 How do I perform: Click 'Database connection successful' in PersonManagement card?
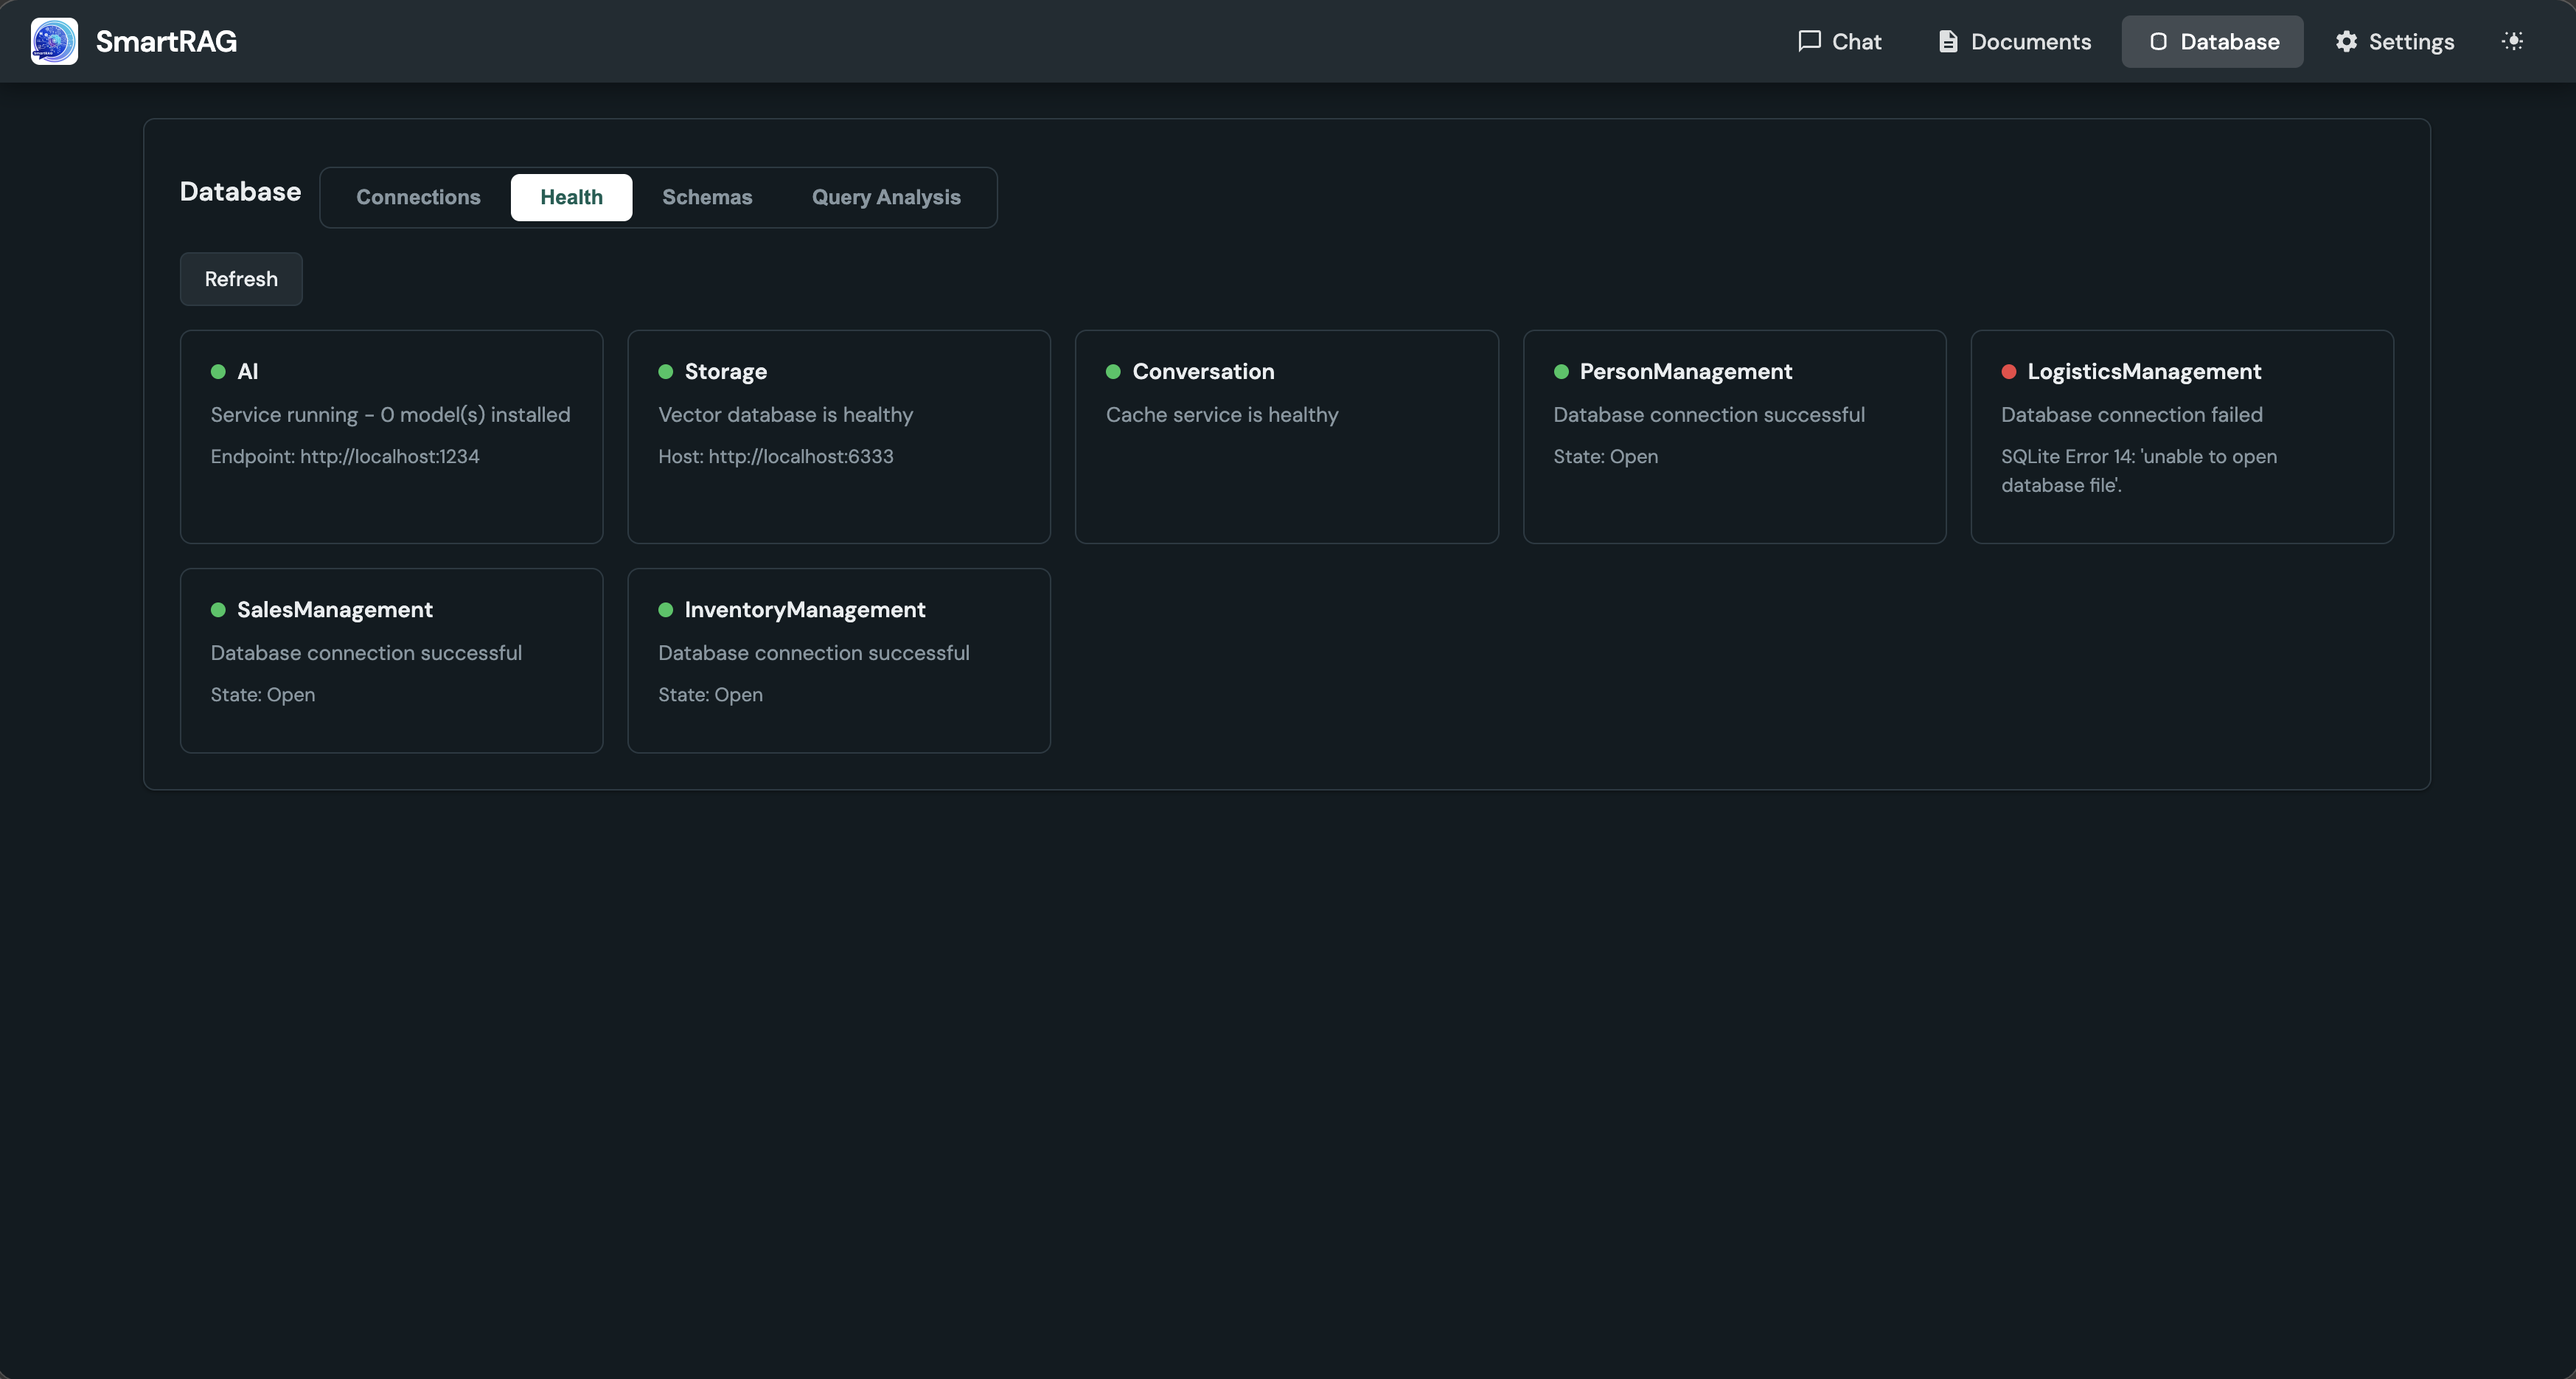[1709, 415]
